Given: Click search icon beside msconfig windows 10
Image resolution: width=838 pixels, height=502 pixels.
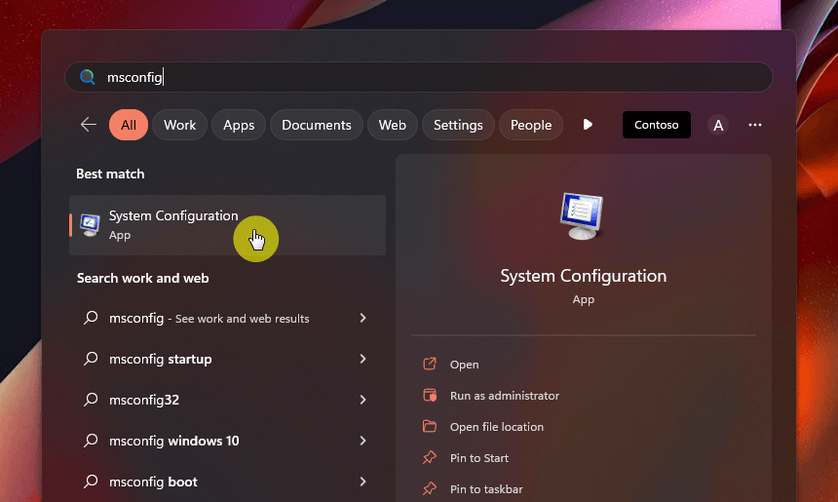Looking at the screenshot, I should [x=91, y=440].
